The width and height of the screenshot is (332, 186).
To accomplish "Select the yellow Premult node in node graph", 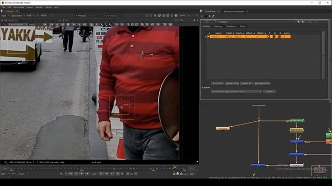I will (x=297, y=130).
